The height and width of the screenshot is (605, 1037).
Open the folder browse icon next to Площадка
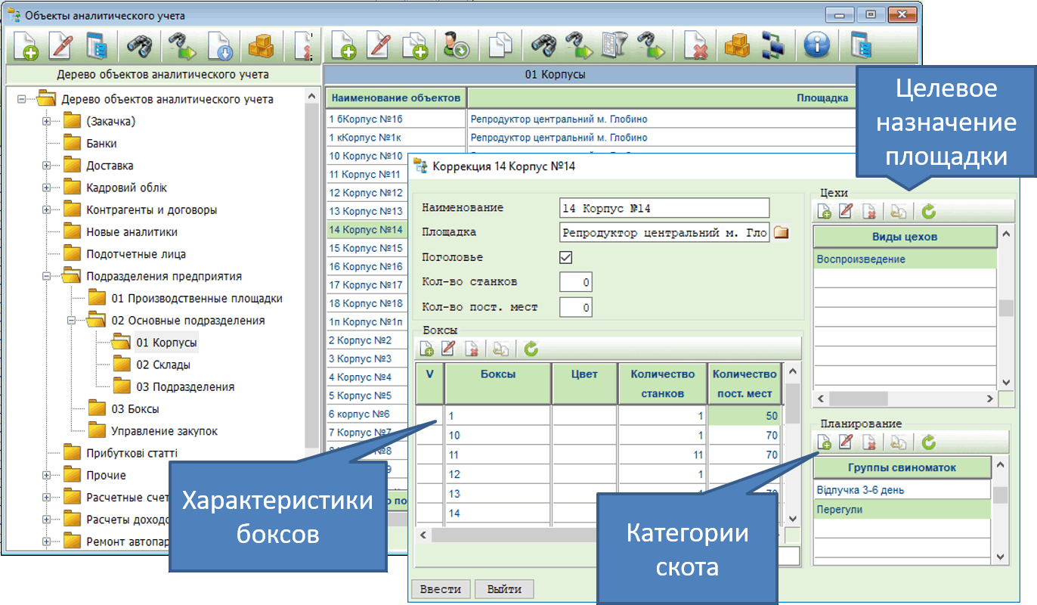click(782, 232)
